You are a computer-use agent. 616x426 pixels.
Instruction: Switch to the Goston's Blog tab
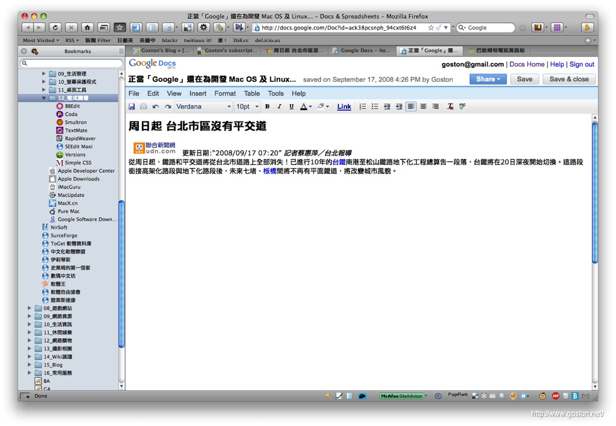[162, 51]
